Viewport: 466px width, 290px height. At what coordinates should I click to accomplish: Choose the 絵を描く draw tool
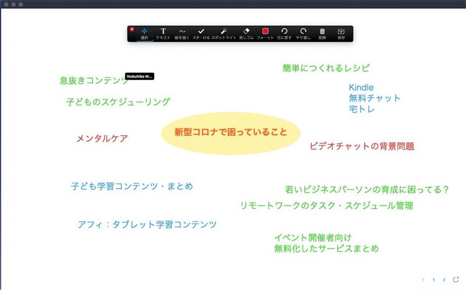(x=182, y=34)
